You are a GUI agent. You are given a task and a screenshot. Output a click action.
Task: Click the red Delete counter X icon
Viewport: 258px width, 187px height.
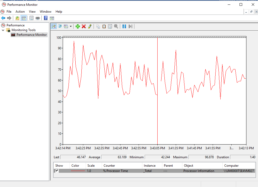click(84, 26)
